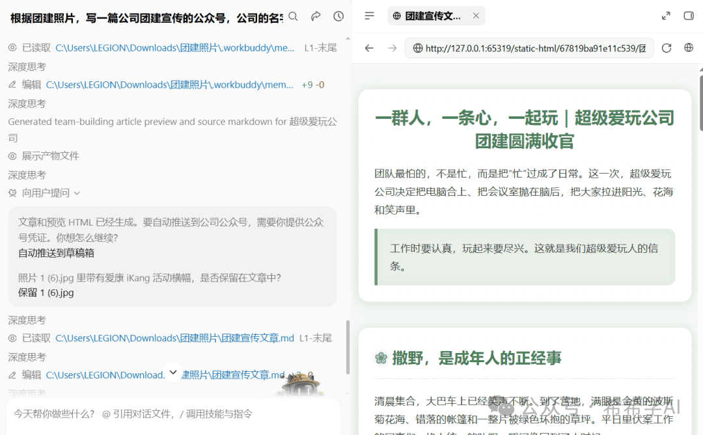This screenshot has height=435, width=703.
Task: Open the read 团建宣传文章.md file link
Action: (x=175, y=338)
